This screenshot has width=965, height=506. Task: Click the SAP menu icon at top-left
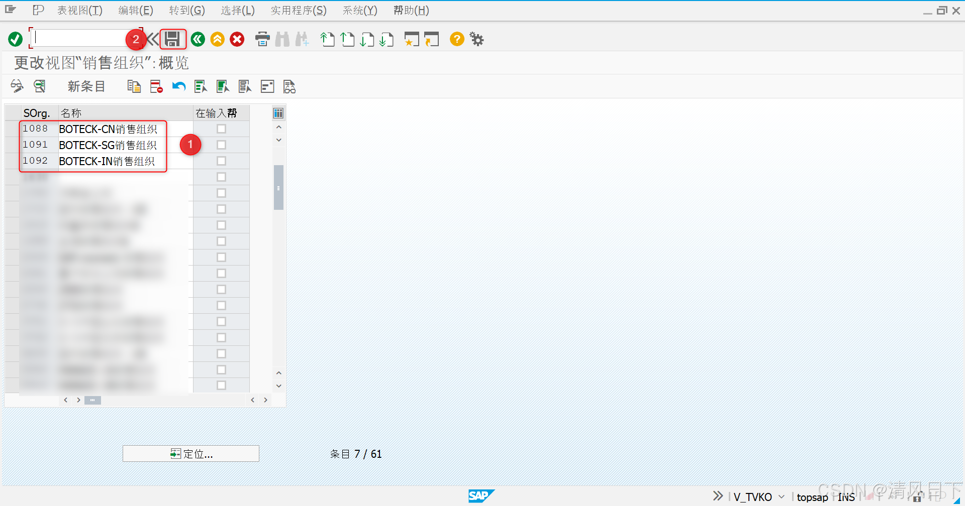point(11,10)
